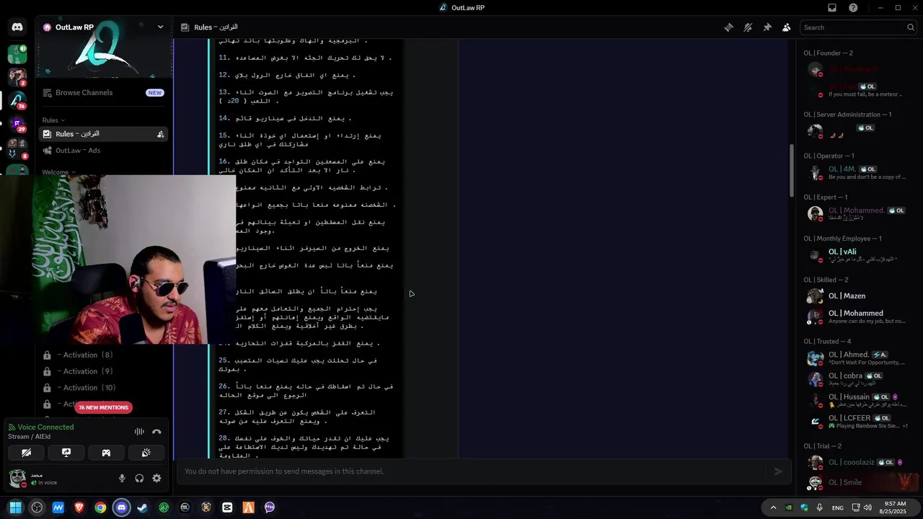Click the screen share button
The image size is (923, 519).
[x=66, y=453]
